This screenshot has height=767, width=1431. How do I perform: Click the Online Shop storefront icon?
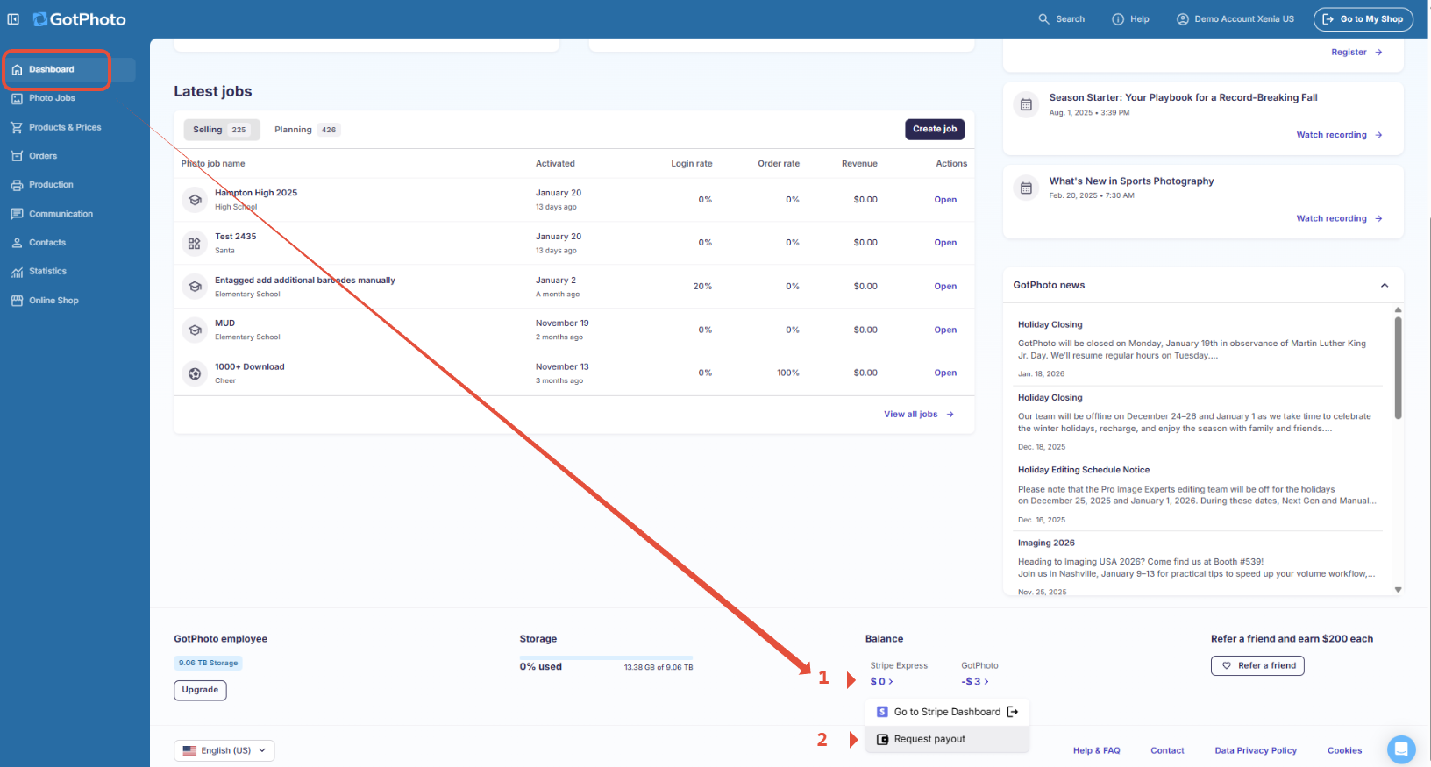tap(17, 301)
